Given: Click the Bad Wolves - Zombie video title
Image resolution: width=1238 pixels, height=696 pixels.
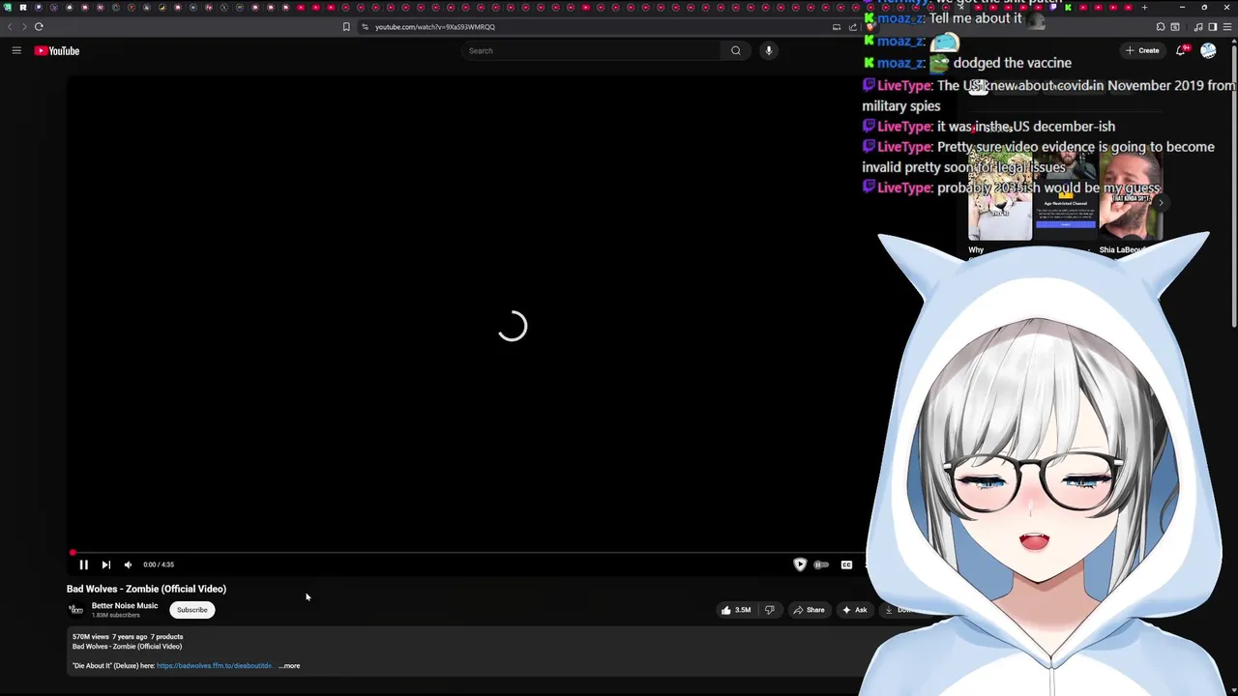Looking at the screenshot, I should (x=146, y=589).
